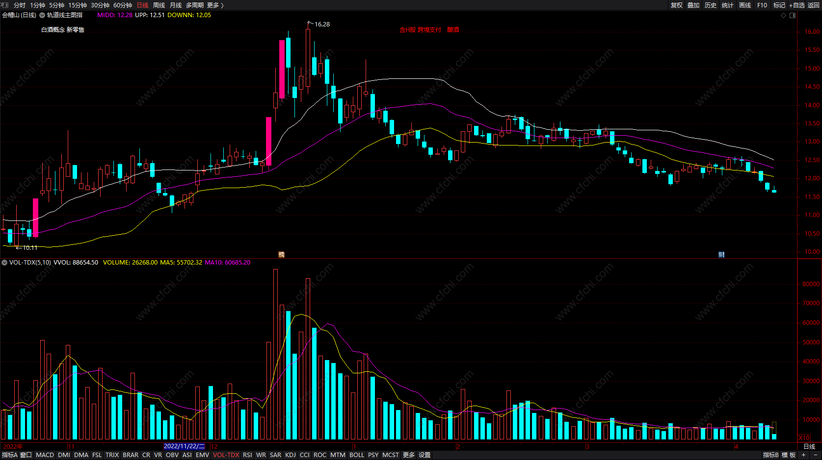Toggle the side panel icon near the price axis
The image size is (822, 460).
793,15
